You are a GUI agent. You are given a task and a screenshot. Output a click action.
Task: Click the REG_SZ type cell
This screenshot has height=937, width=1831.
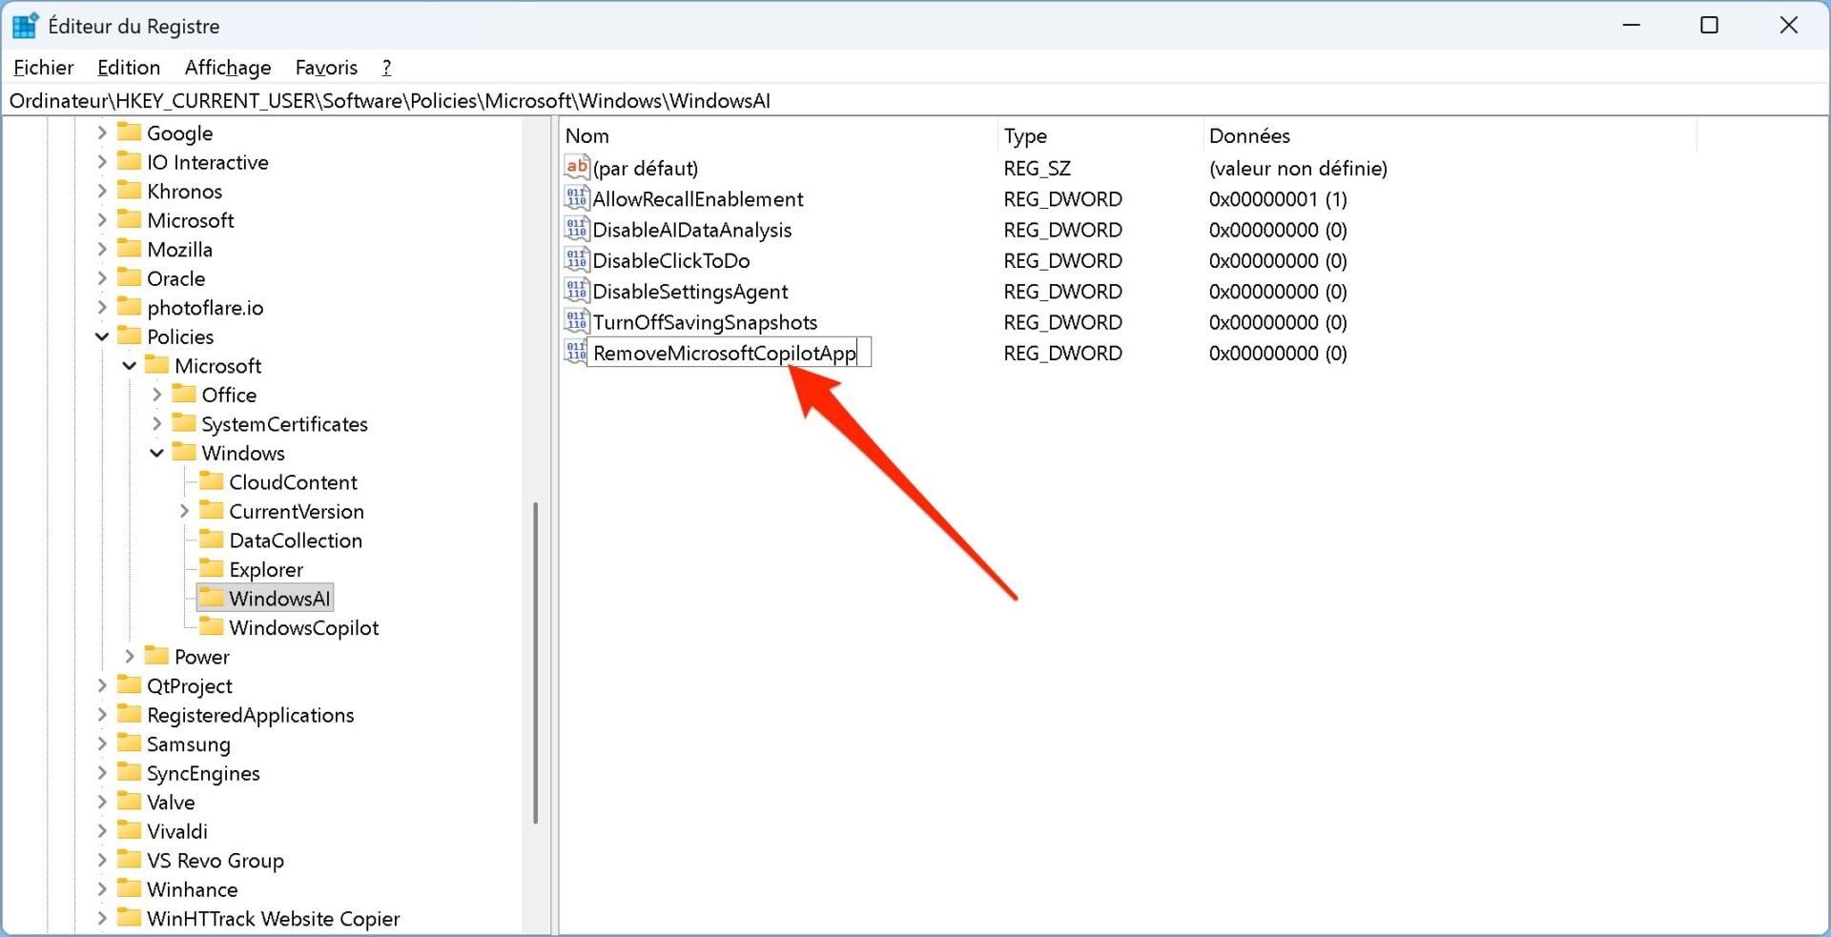pos(1037,168)
